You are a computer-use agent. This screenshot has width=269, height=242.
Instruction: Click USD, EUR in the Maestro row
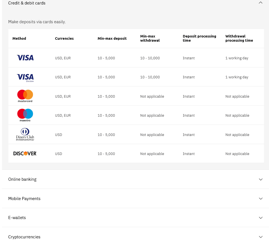pyautogui.click(x=63, y=116)
